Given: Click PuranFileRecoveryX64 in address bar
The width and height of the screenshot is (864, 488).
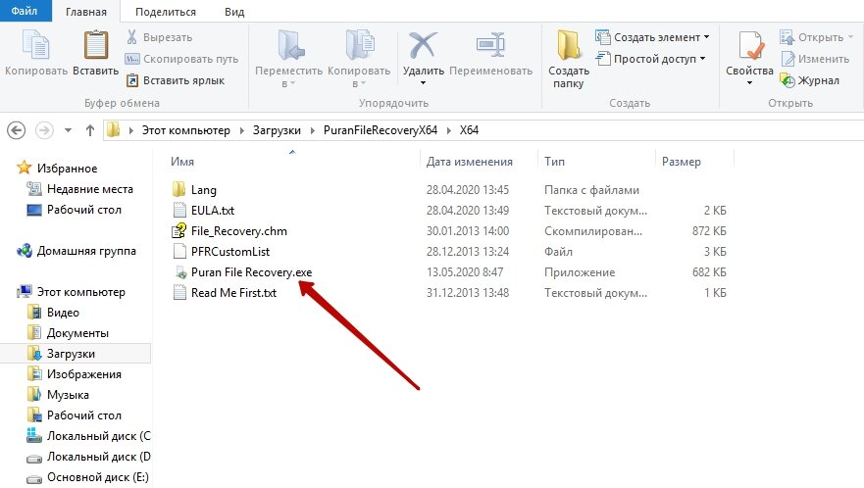Looking at the screenshot, I should click(x=381, y=130).
